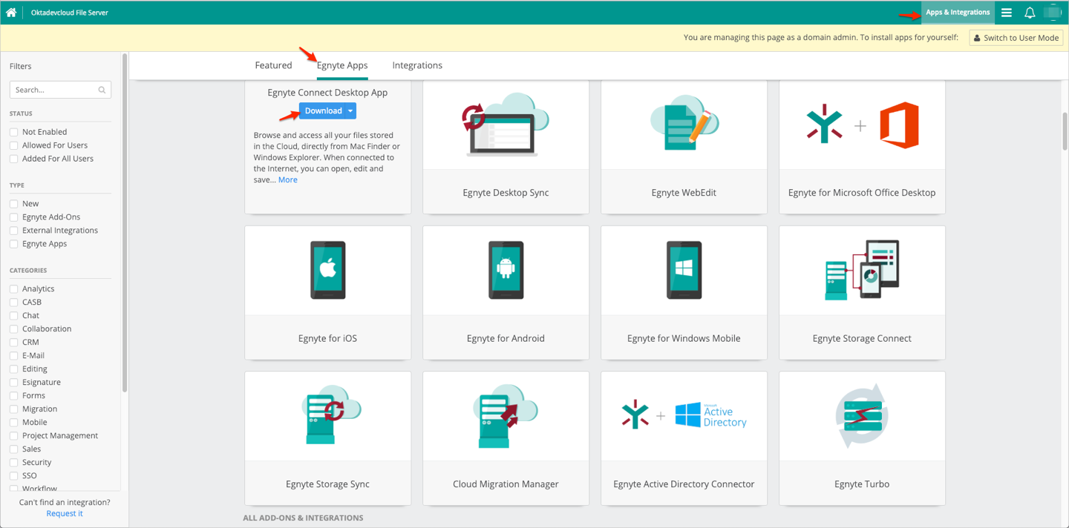This screenshot has width=1069, height=528.
Task: Open the Egnyte Desktop Sync app icon
Action: 506,125
